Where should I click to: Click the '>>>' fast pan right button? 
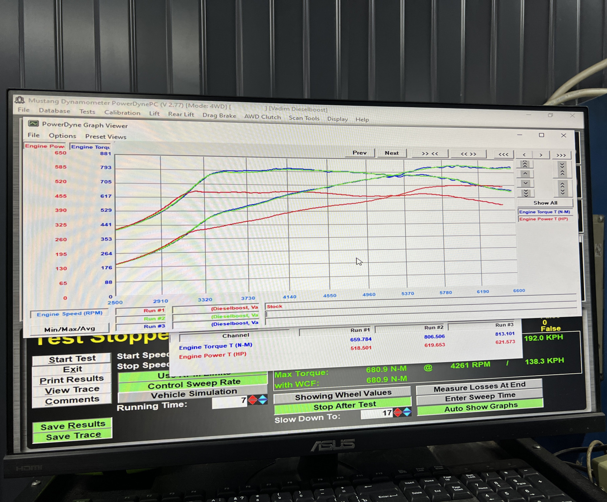pos(561,156)
